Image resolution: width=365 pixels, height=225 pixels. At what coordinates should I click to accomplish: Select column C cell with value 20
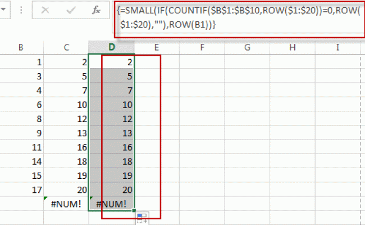coord(66,190)
